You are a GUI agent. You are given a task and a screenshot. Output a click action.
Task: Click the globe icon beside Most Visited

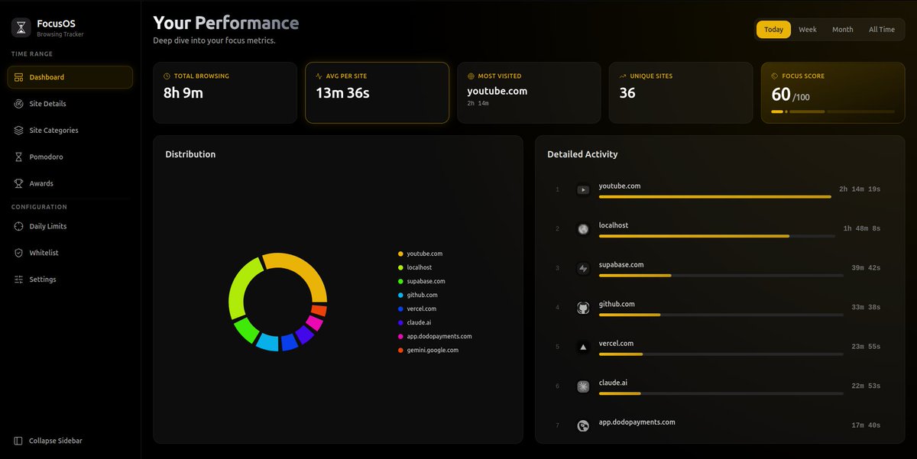click(471, 76)
